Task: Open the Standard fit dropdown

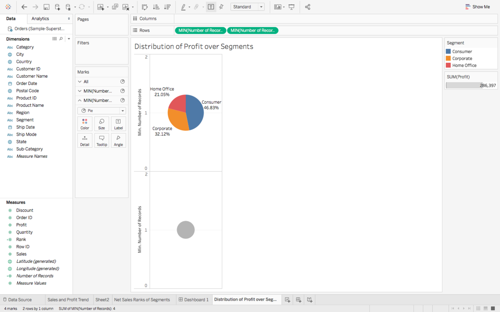Action: (x=248, y=7)
